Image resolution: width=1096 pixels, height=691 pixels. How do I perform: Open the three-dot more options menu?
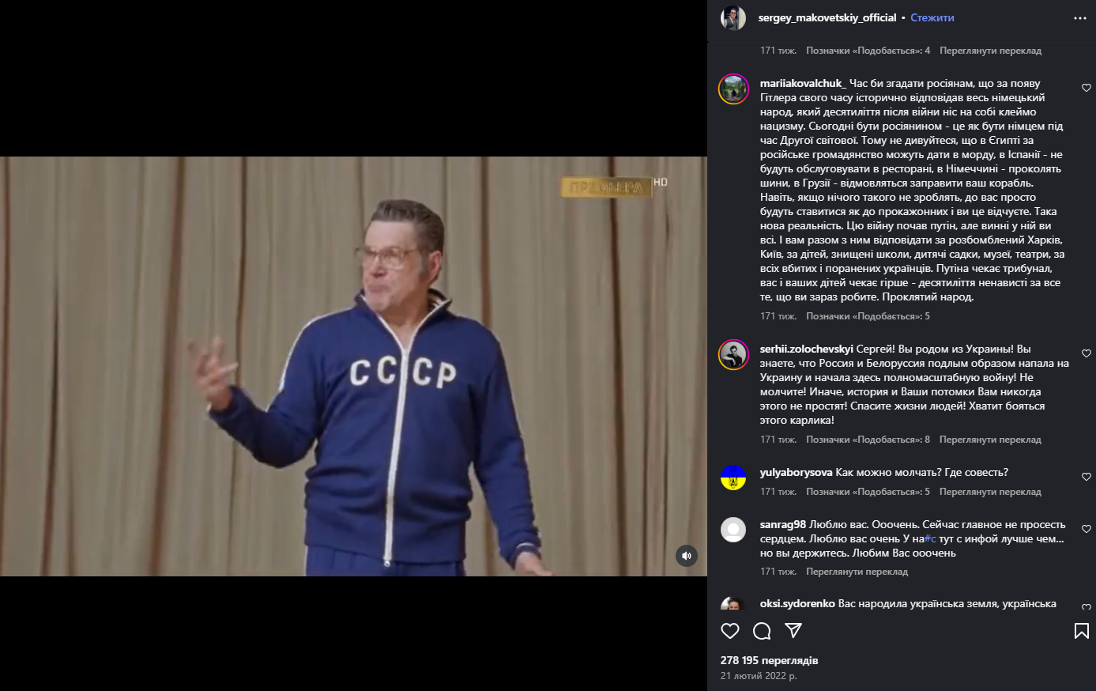tap(1080, 18)
